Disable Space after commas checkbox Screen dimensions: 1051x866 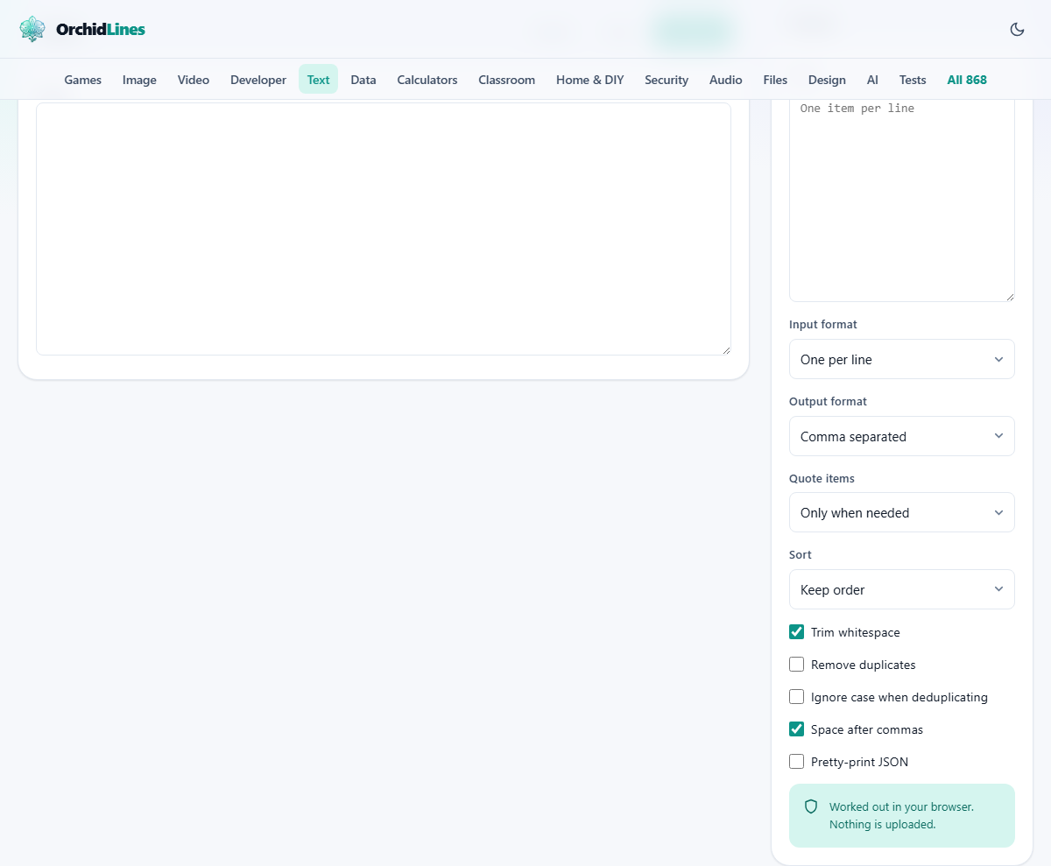pyautogui.click(x=796, y=729)
